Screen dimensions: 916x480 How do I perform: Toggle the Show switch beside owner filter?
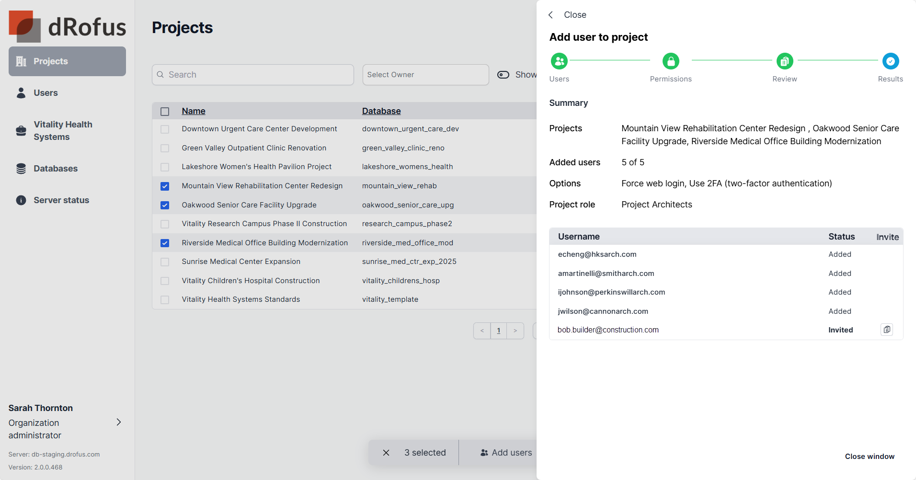click(x=503, y=75)
